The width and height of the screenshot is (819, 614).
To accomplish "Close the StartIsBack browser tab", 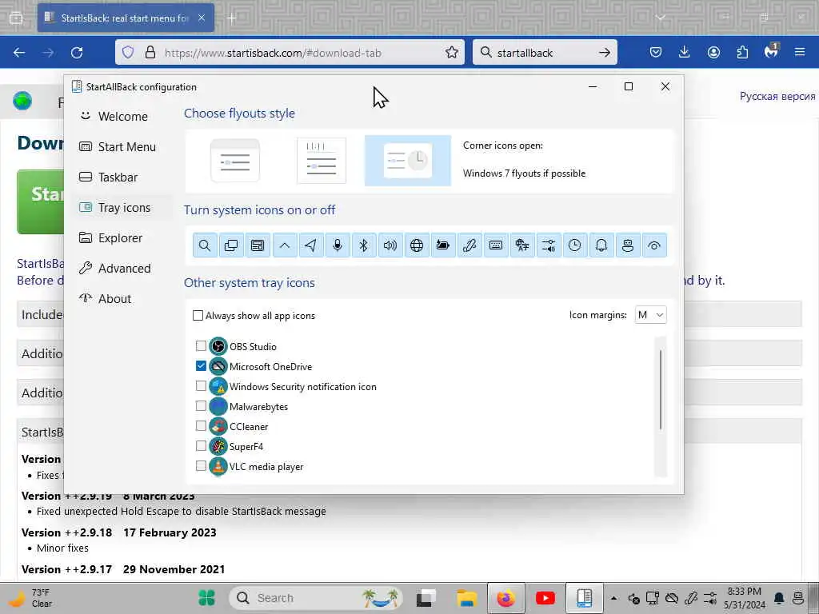I will (202, 18).
